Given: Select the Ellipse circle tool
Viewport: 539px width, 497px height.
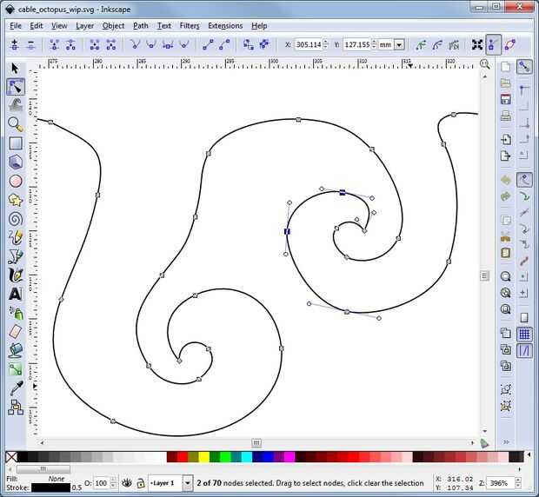Looking at the screenshot, I should pos(15,181).
